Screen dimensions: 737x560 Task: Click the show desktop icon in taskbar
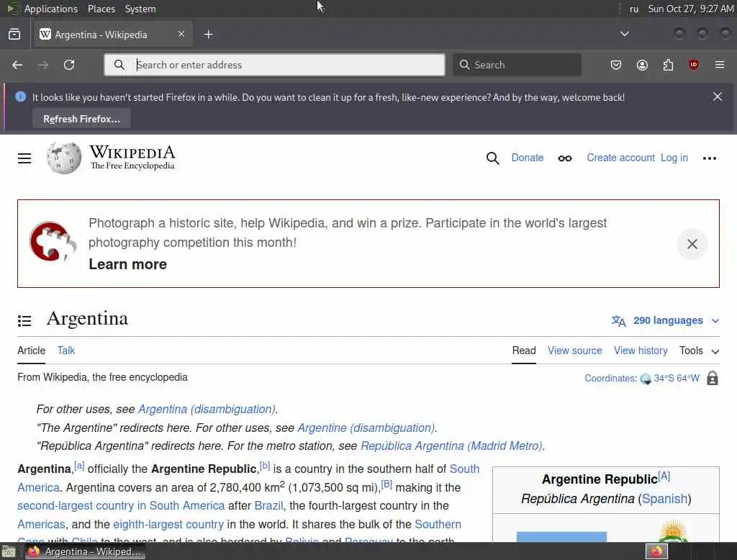pos(9,551)
